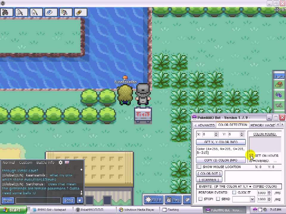Switch to PMMO Bot - Notepad taskbar item
286x214 pixels.
pos(51,210)
